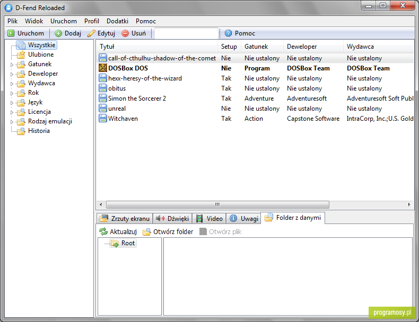Select the Ulubione tree label
This screenshot has width=419, height=322.
41,55
